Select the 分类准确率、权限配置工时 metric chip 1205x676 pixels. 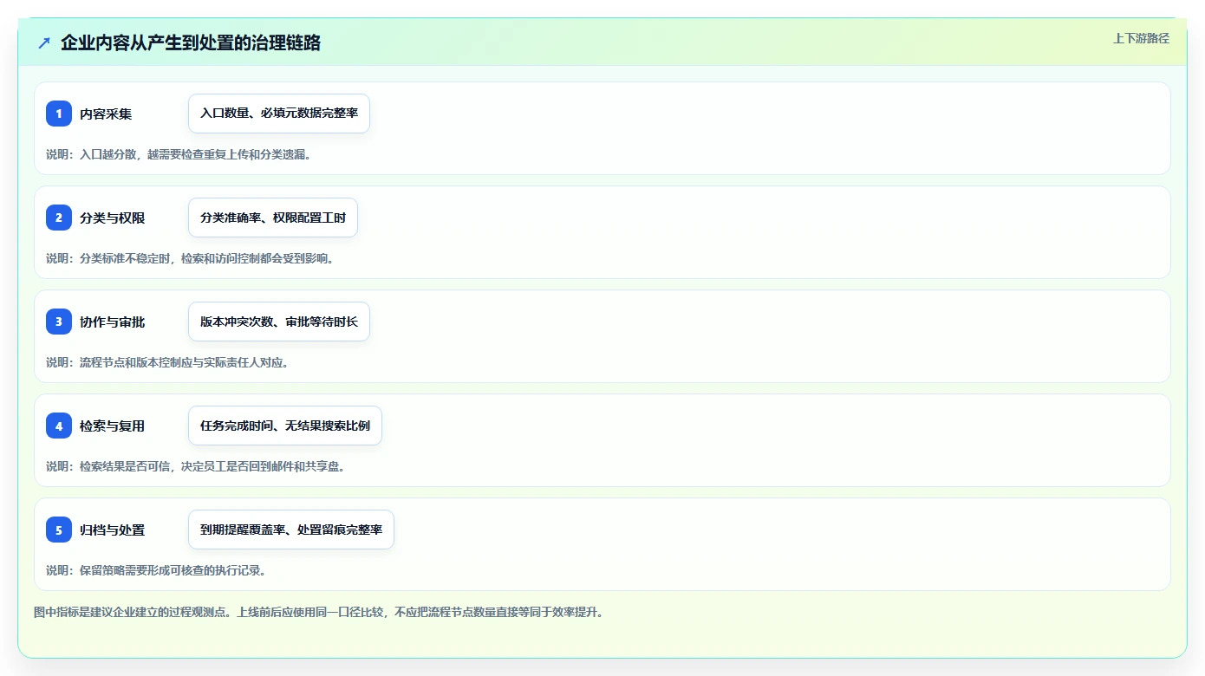(273, 218)
